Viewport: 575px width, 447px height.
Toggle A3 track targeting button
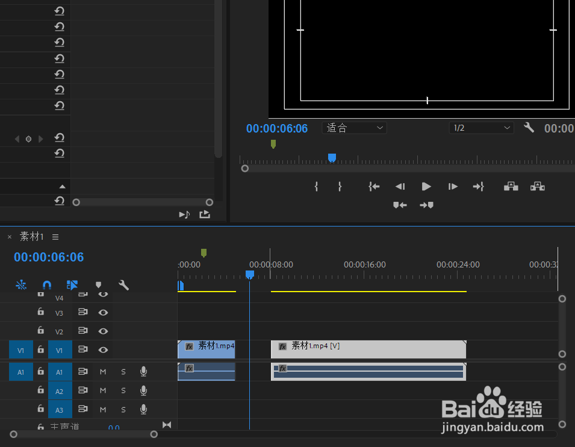[60, 410]
